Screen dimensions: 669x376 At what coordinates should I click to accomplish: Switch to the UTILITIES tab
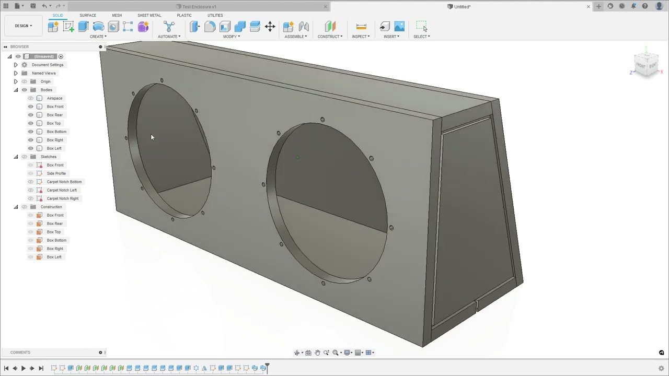tap(215, 15)
